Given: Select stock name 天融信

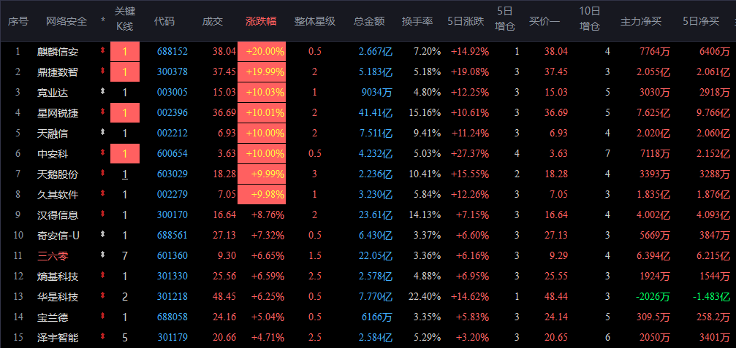Looking at the screenshot, I should (53, 134).
